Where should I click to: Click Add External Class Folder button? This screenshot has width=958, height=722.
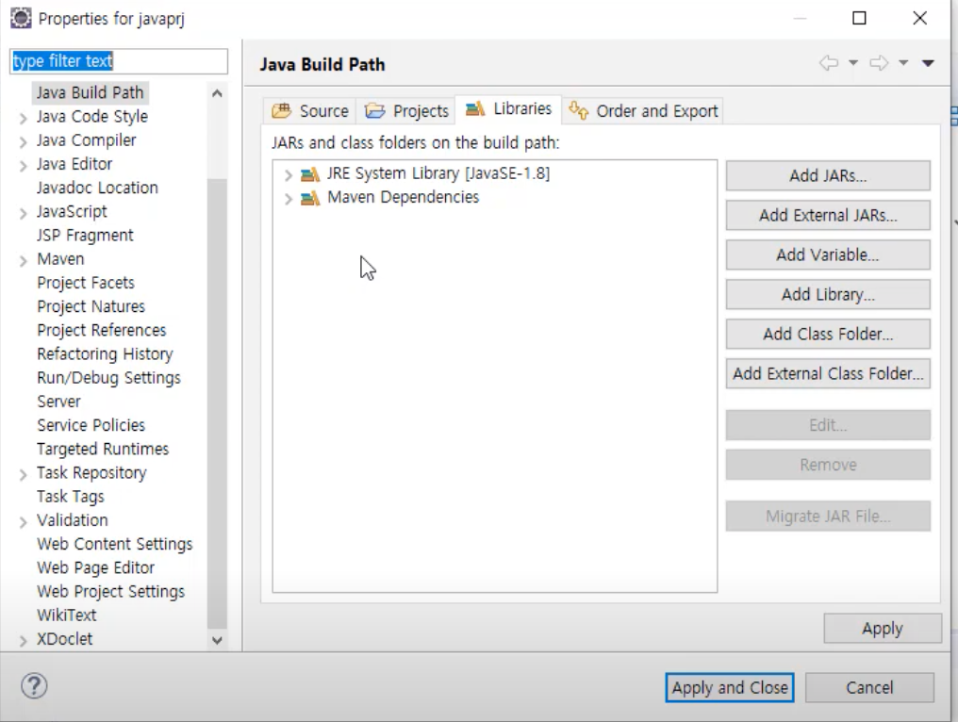click(x=828, y=374)
